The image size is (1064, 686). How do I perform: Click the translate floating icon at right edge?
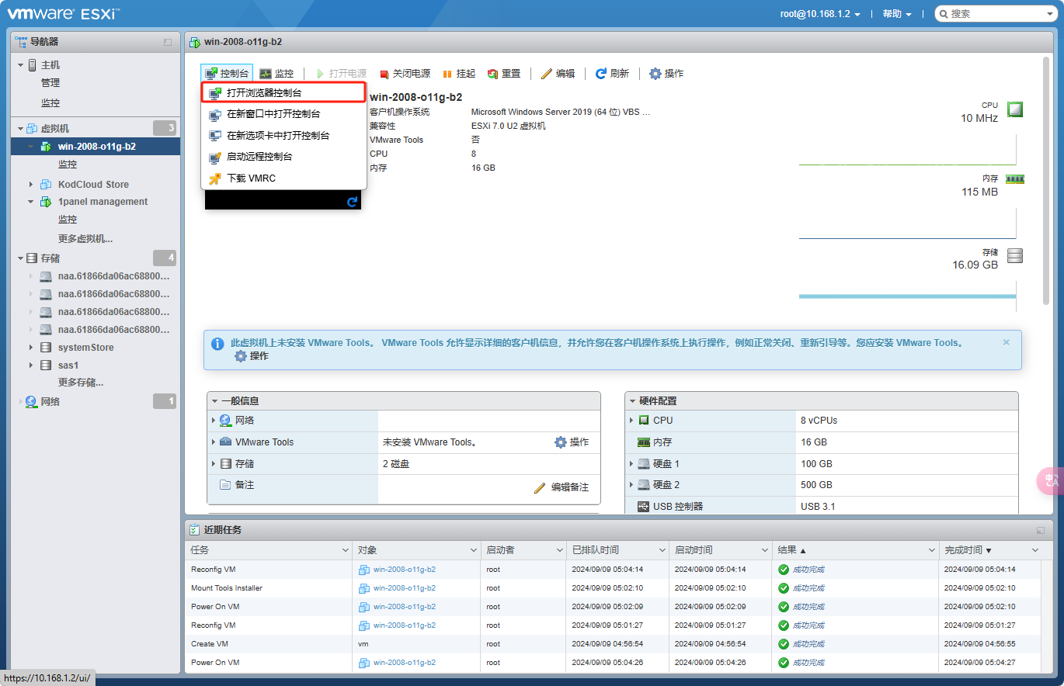[1052, 481]
